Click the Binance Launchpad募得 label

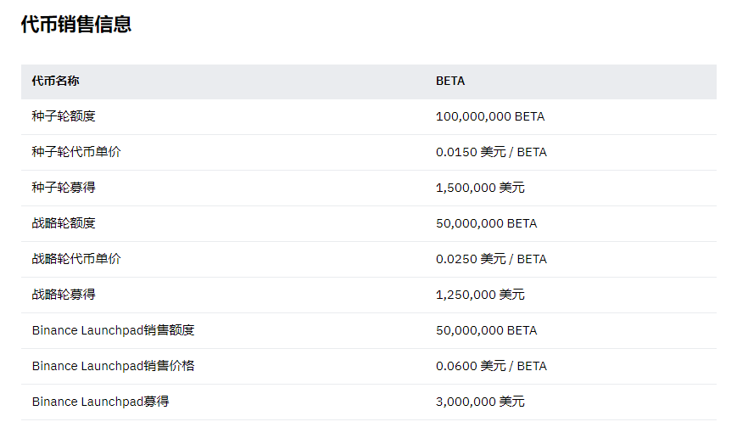[x=100, y=402]
